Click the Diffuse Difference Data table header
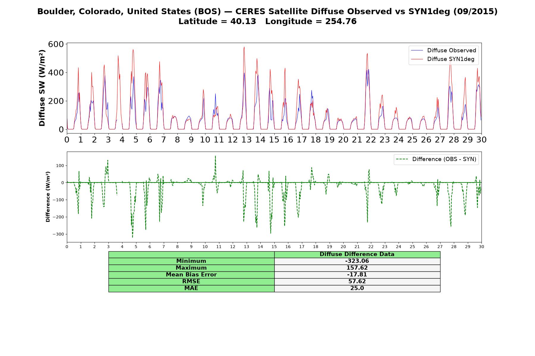This screenshot has height=356, width=535. 357,254
